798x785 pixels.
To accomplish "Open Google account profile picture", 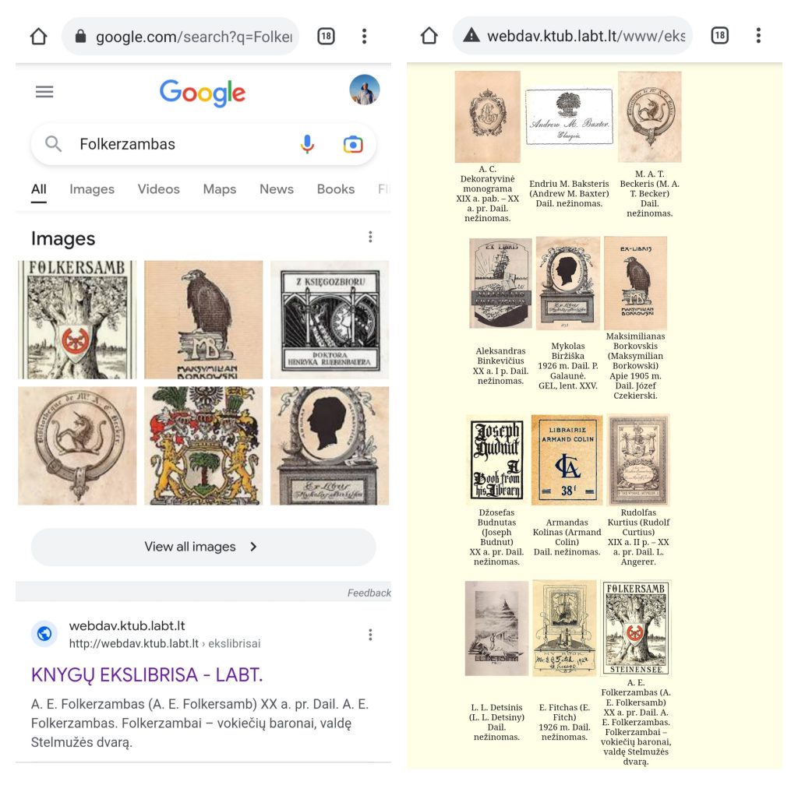I will click(365, 90).
